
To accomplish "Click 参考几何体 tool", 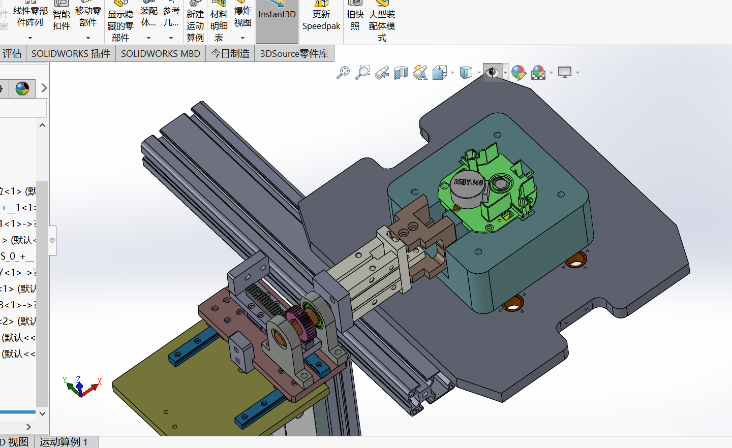I will 171,15.
